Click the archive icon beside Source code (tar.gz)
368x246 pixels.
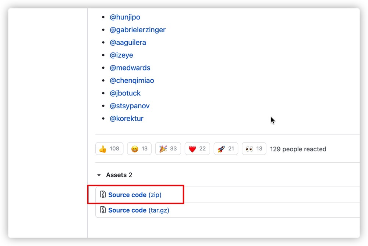point(103,210)
